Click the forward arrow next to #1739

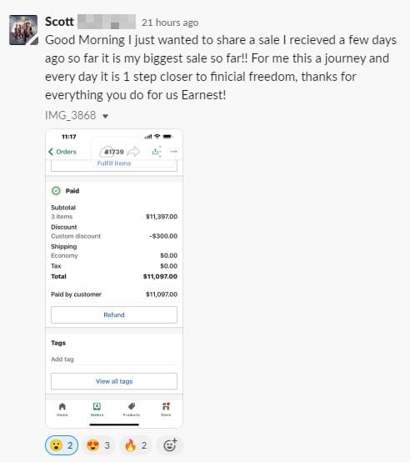[134, 152]
